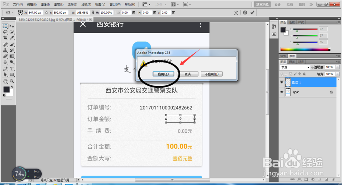342x185 pixels.
Task: Toggle lock image pixels brush icon
Action: 295,74
